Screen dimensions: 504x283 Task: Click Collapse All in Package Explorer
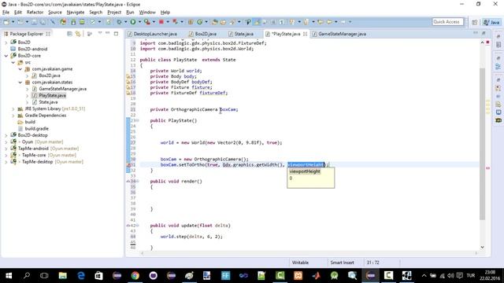tap(69, 34)
